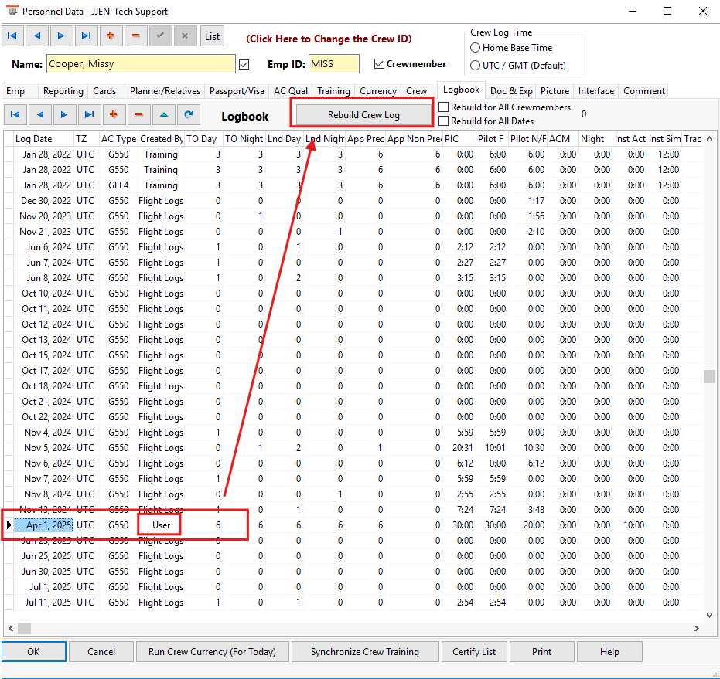Screen dimensions: 720x679
Task: Click Run Crew Currency (For Today) button
Action: (x=212, y=651)
